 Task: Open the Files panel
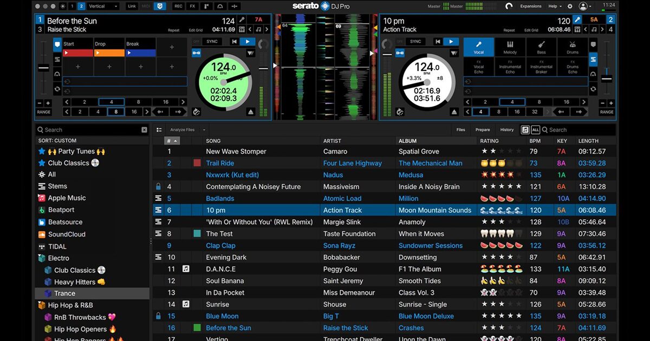(x=461, y=130)
